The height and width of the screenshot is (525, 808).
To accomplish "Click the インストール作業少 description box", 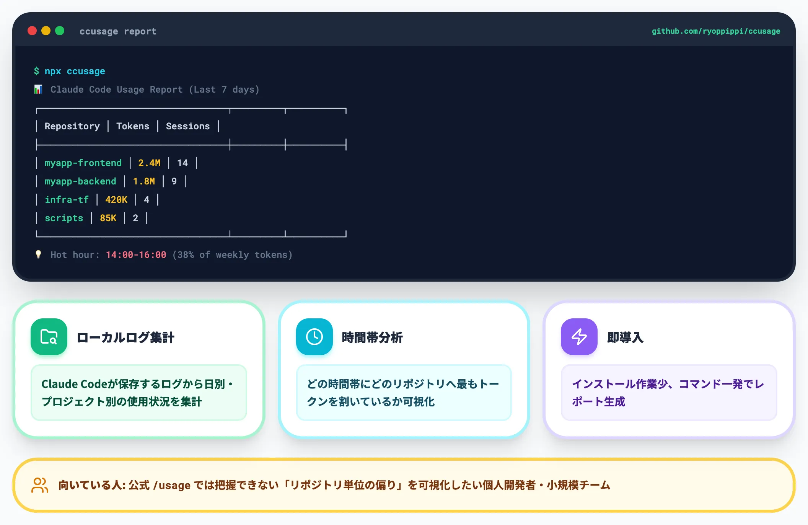I will pyautogui.click(x=669, y=393).
